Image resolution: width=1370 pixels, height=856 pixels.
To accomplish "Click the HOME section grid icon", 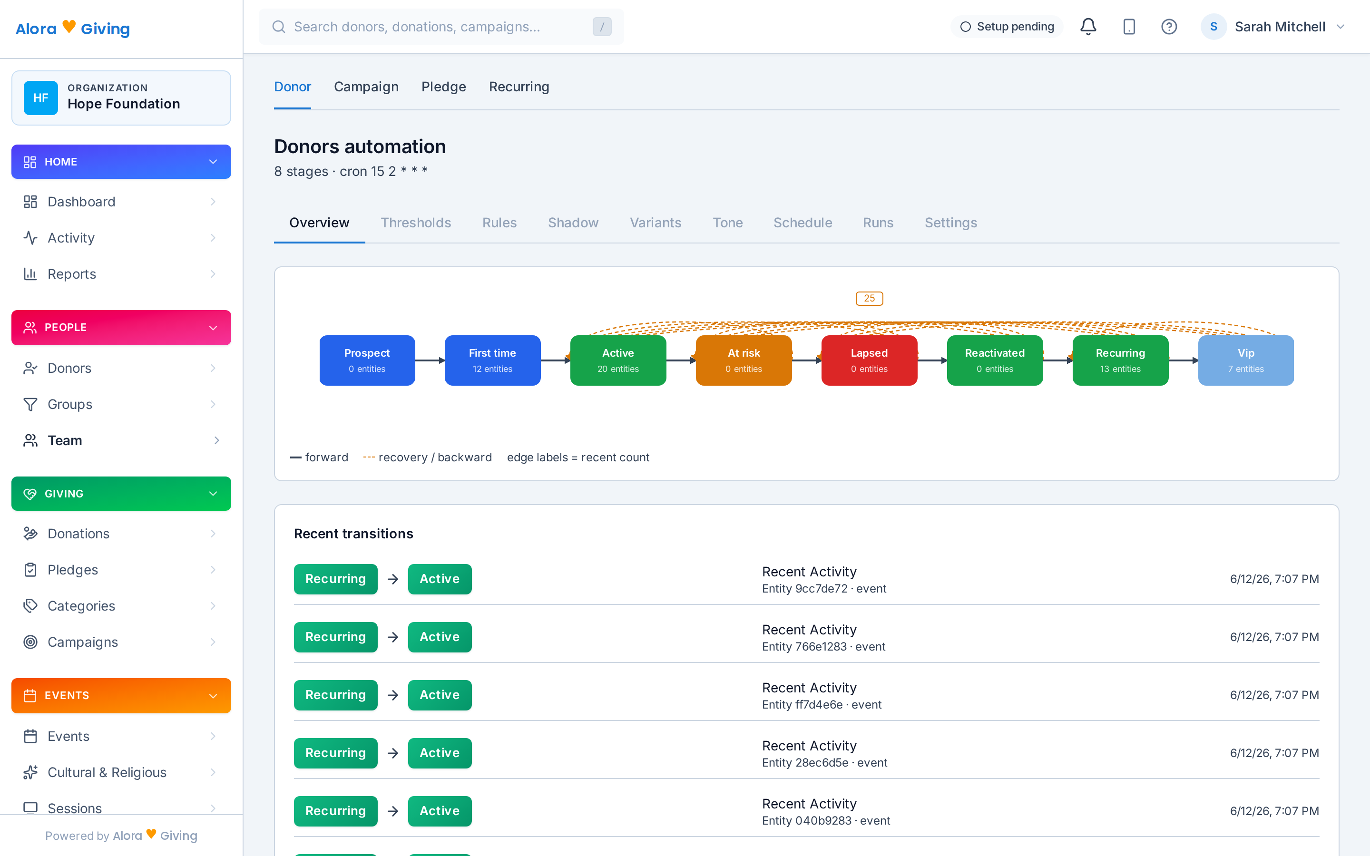I will pos(30,162).
